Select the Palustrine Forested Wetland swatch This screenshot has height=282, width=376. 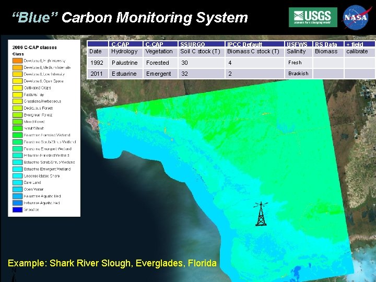[x=18, y=135]
